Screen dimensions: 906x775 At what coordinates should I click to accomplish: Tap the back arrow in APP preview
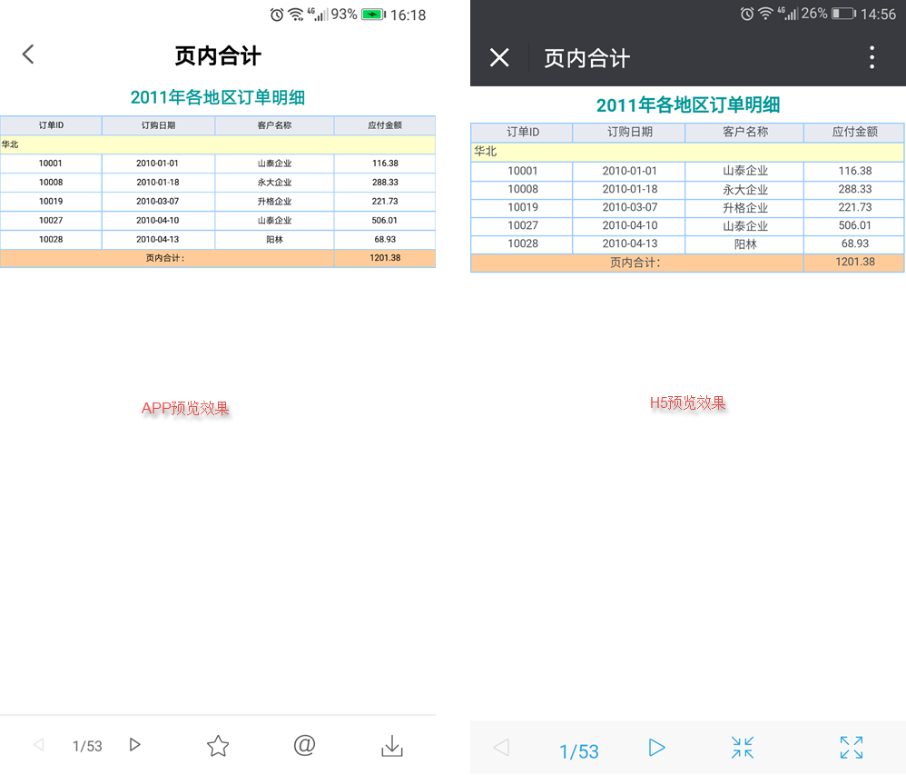(28, 55)
